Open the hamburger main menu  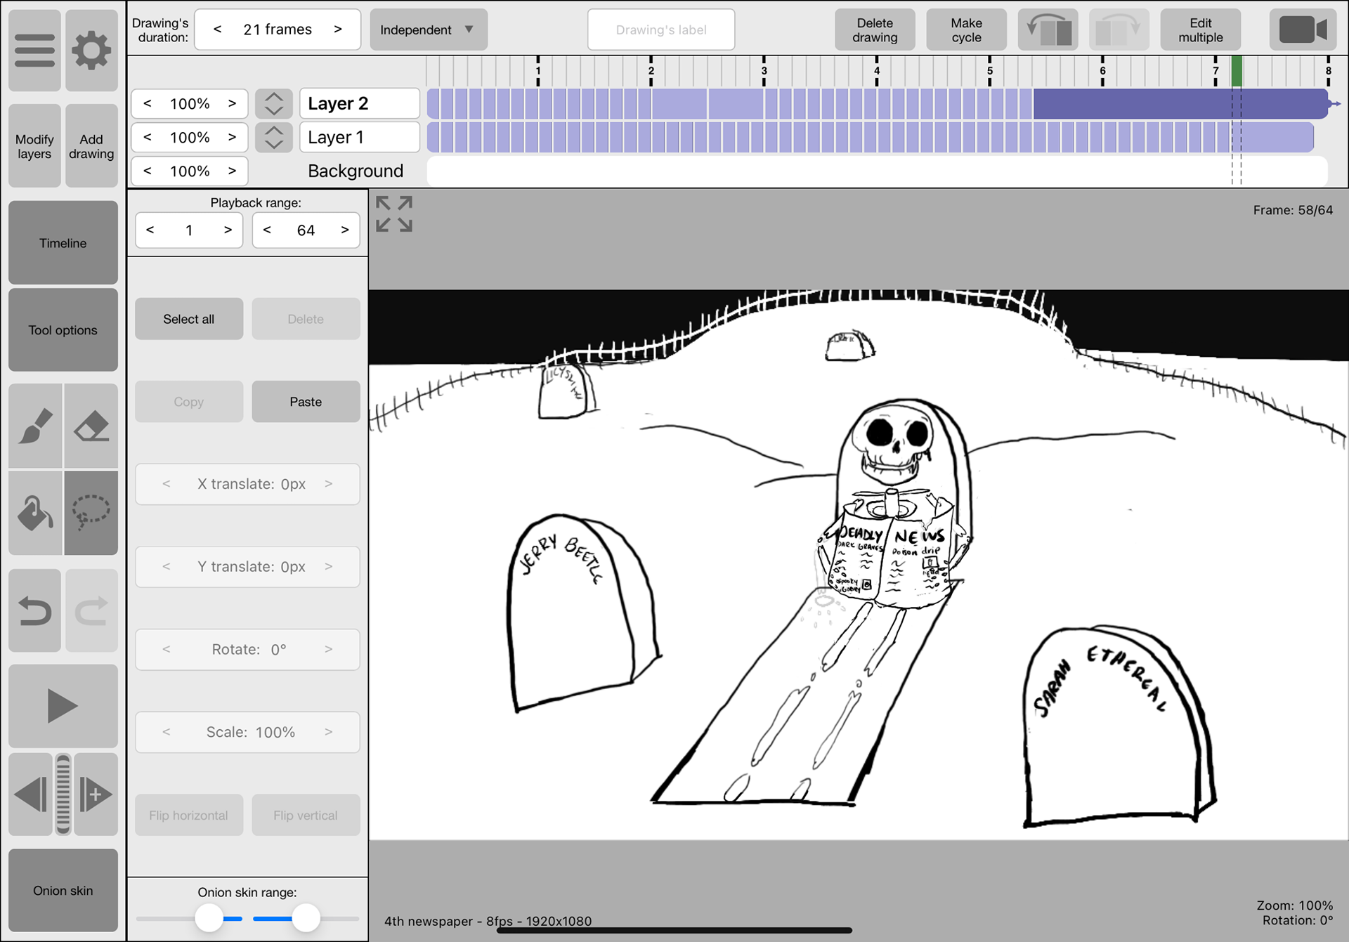point(34,51)
